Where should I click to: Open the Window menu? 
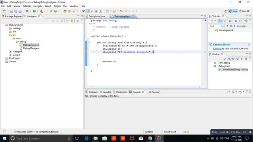74,6
